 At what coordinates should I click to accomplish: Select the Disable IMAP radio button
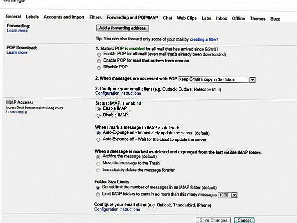click(x=99, y=116)
